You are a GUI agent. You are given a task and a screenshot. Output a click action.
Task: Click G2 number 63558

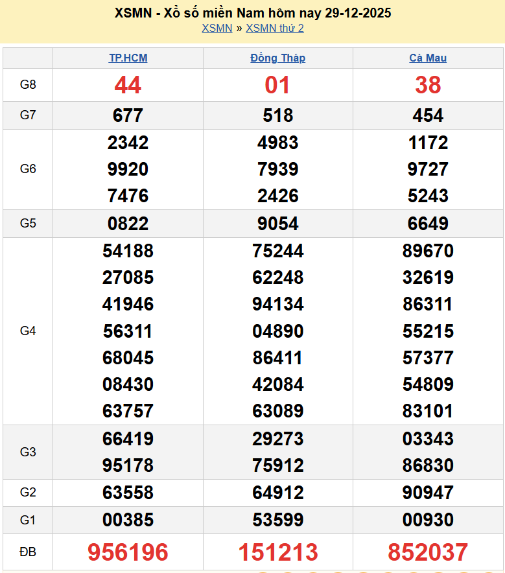(x=128, y=493)
